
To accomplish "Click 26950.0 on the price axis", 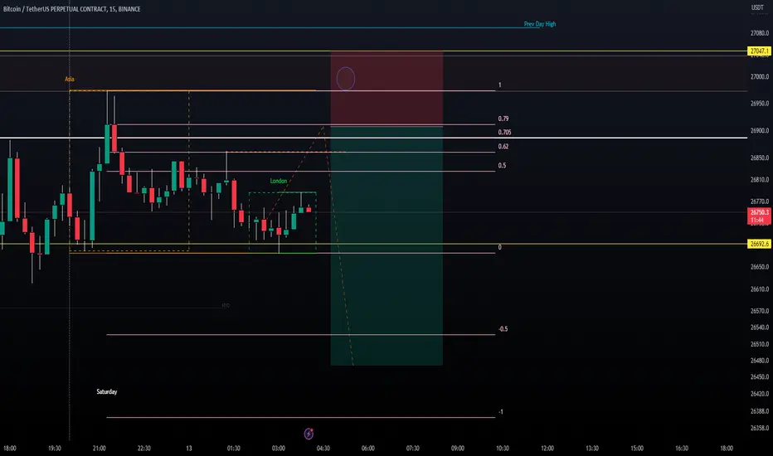I will click(760, 104).
